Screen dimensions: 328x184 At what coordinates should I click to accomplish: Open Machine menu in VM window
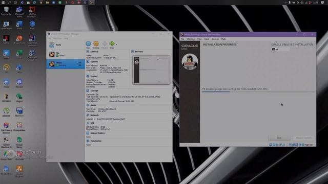click(191, 39)
